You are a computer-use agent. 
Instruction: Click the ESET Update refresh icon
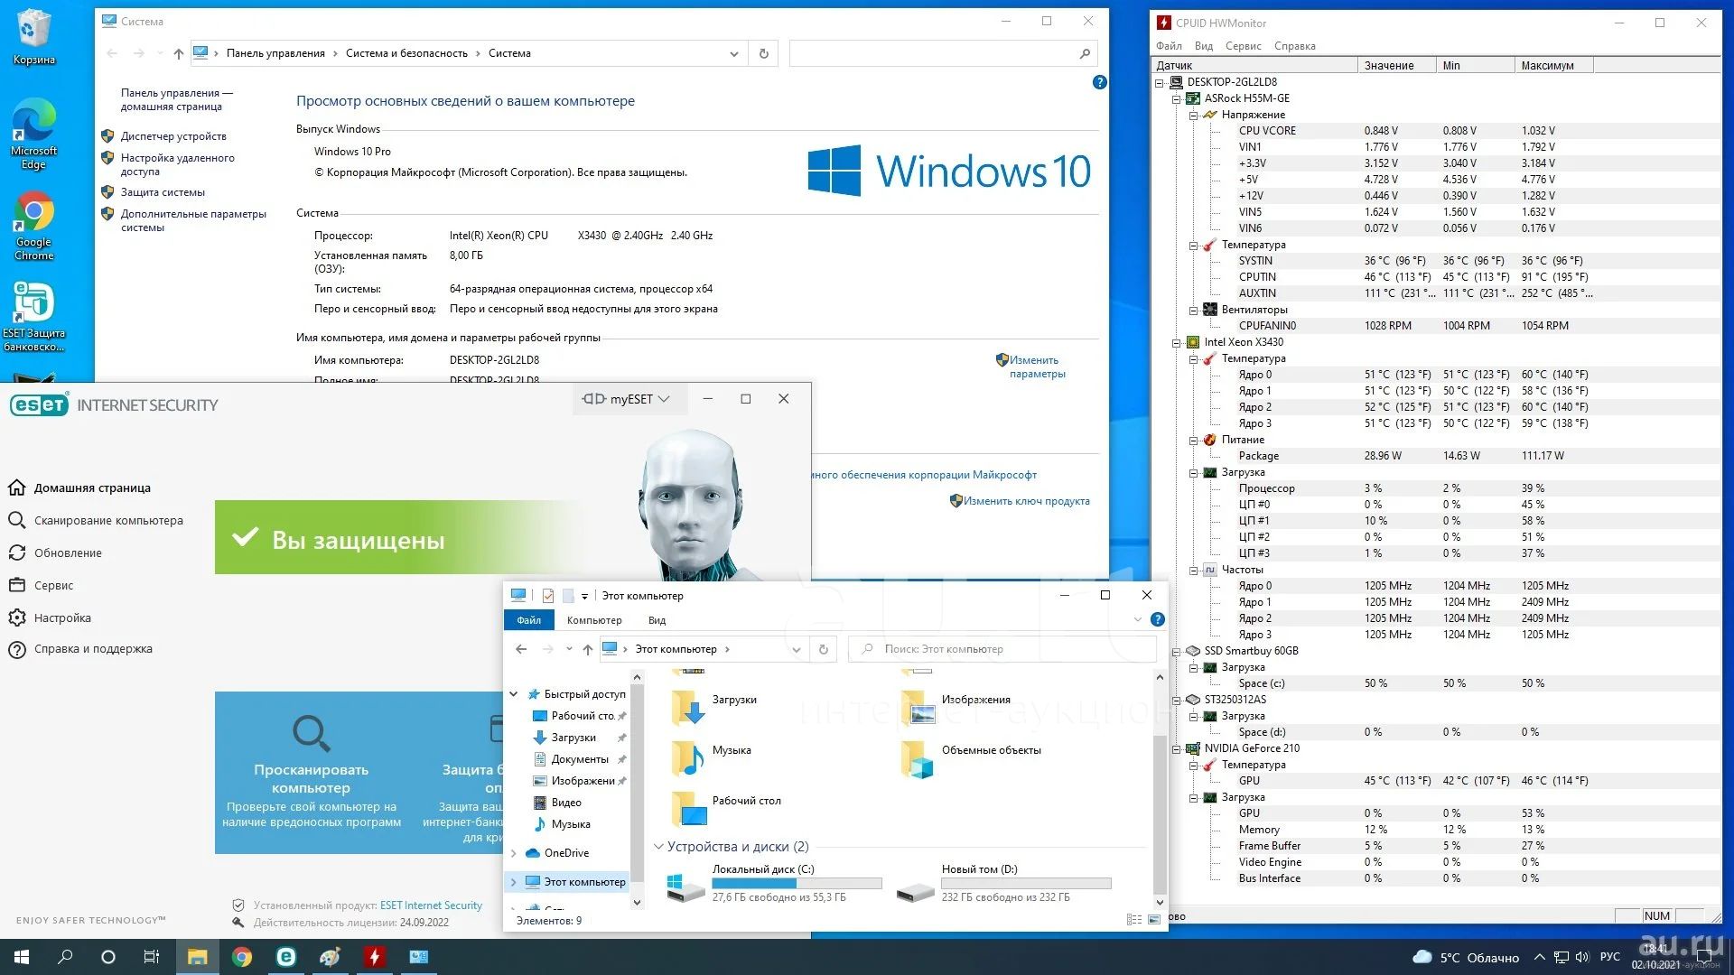[16, 553]
